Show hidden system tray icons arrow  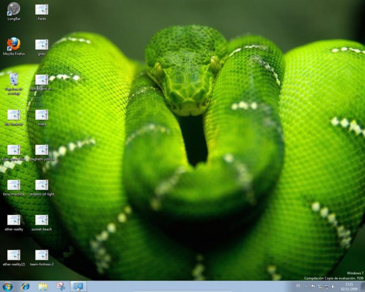coord(306,287)
